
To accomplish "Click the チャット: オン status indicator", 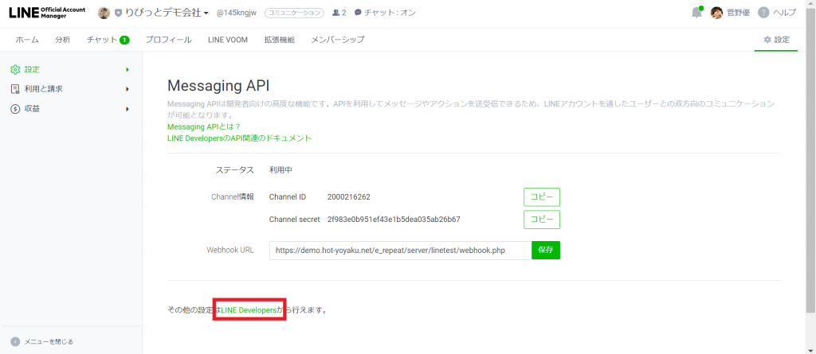I will [385, 13].
